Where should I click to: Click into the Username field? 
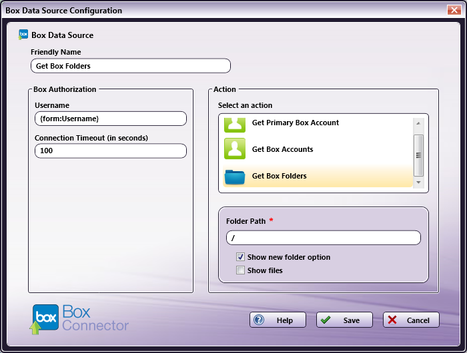click(111, 119)
